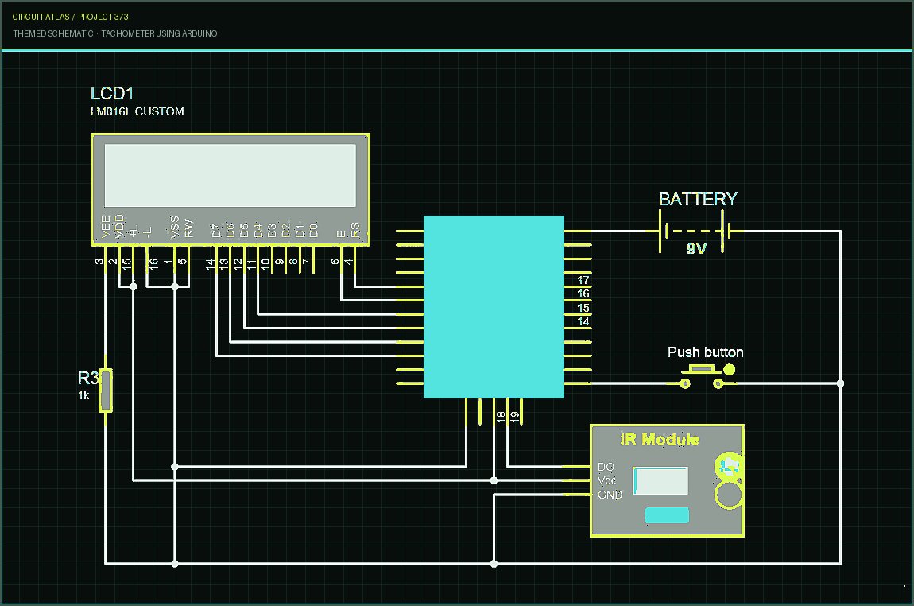The image size is (914, 606).
Task: Click microcontroller bottom pin number 18
Action: [501, 417]
